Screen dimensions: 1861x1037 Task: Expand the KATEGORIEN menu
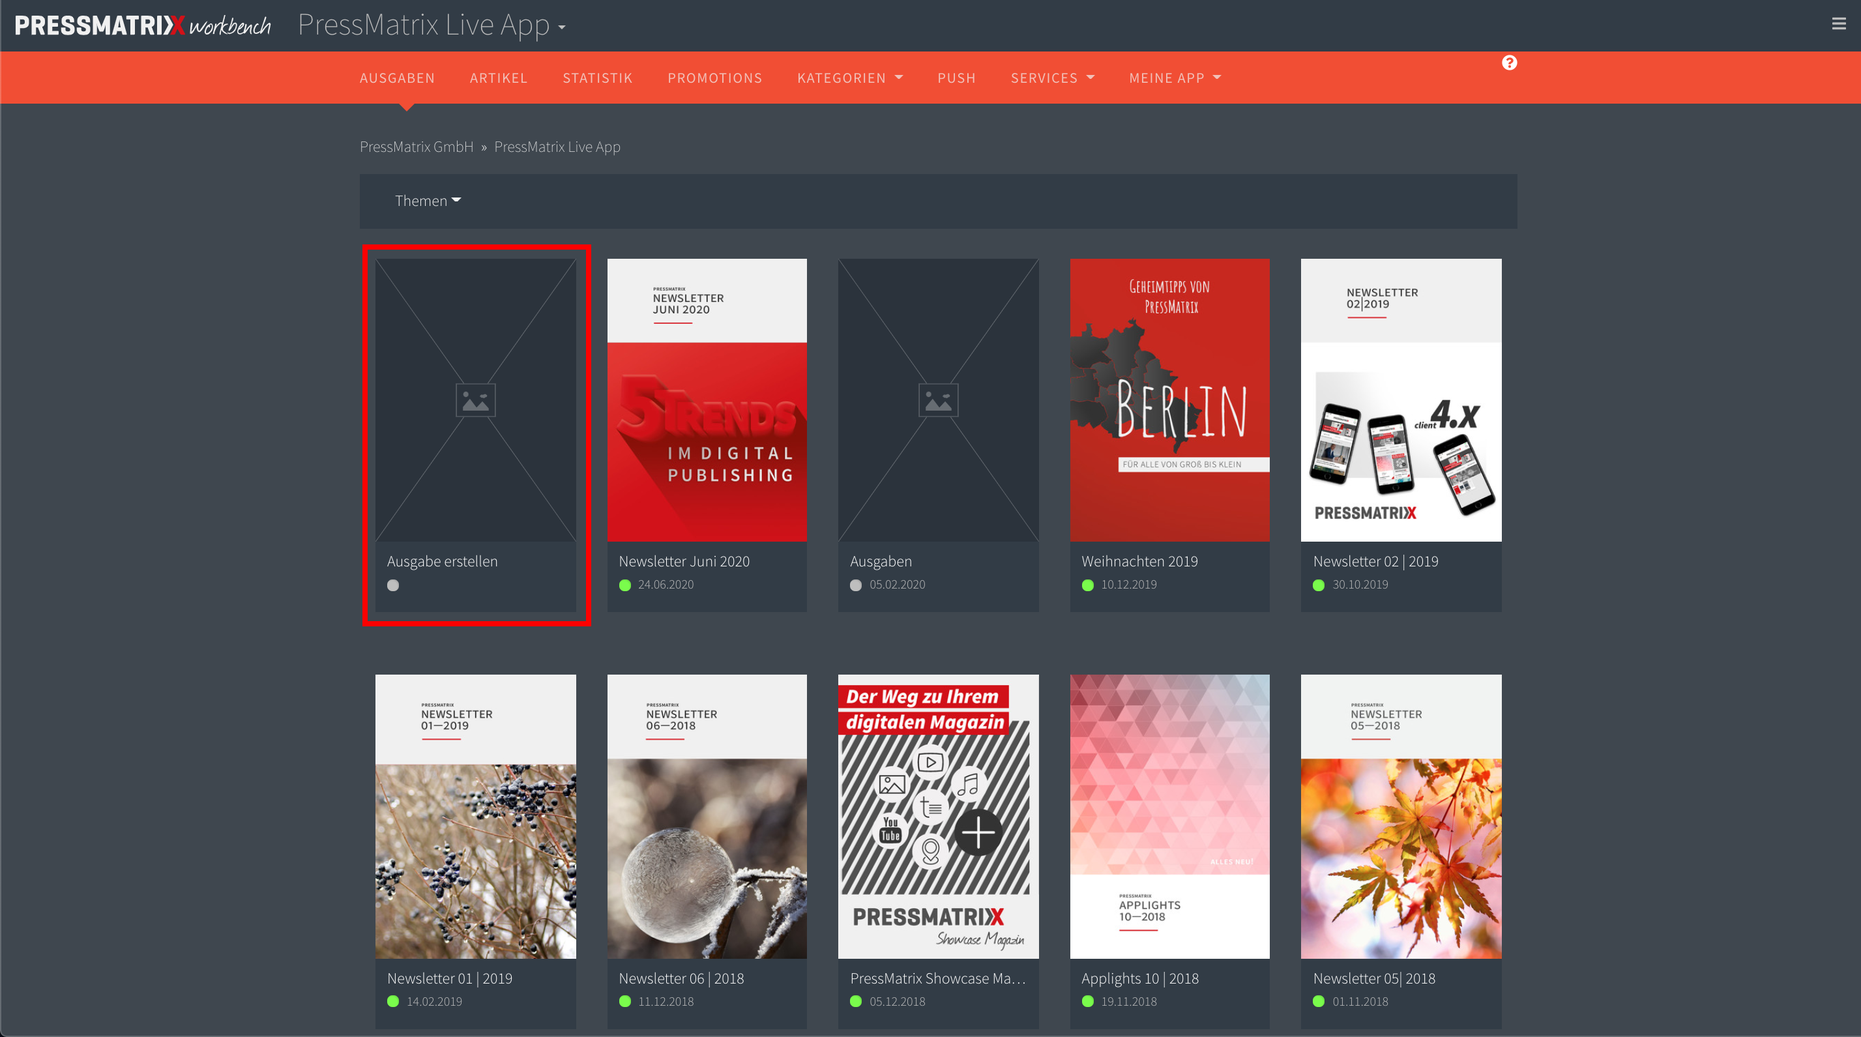coord(850,78)
